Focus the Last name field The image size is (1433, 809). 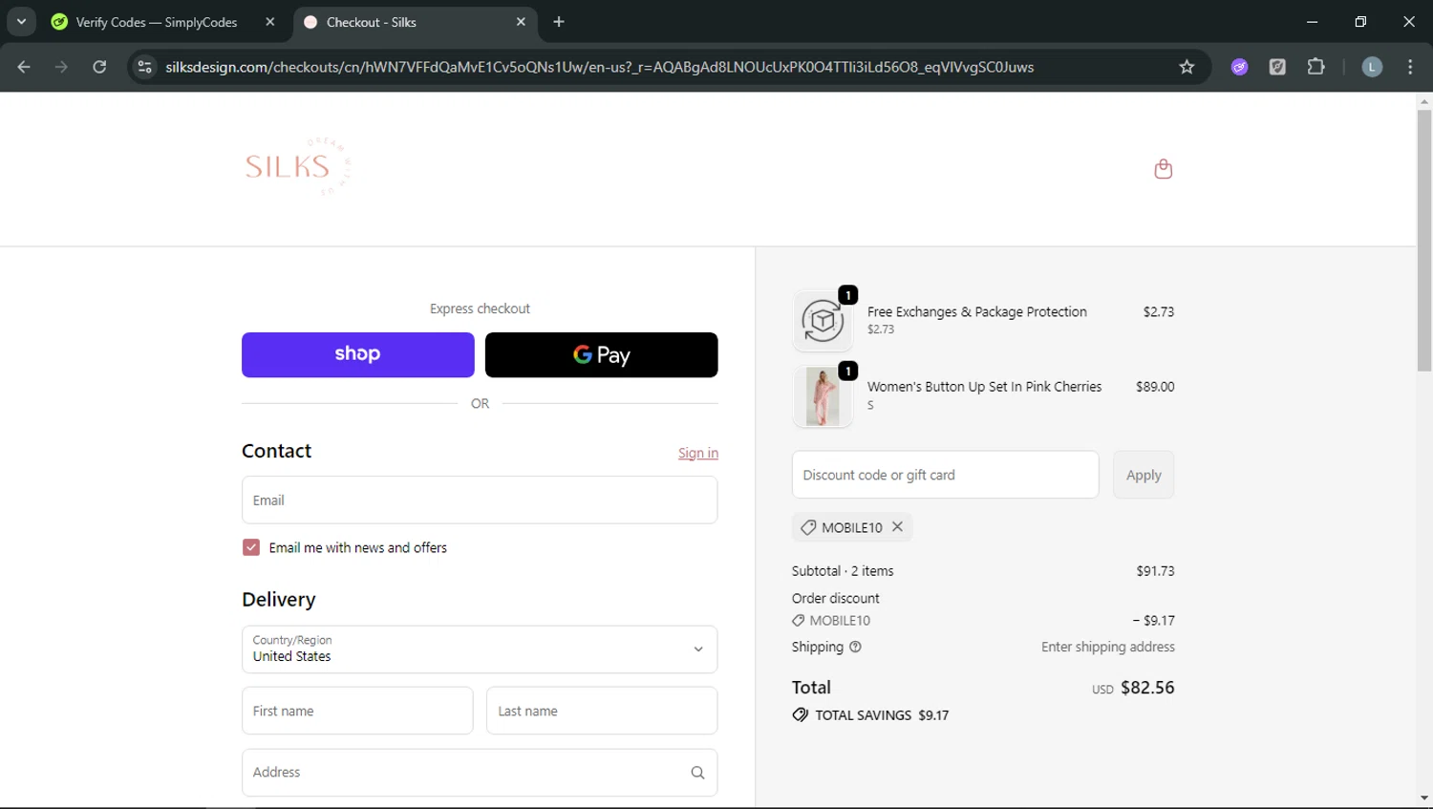(x=602, y=711)
